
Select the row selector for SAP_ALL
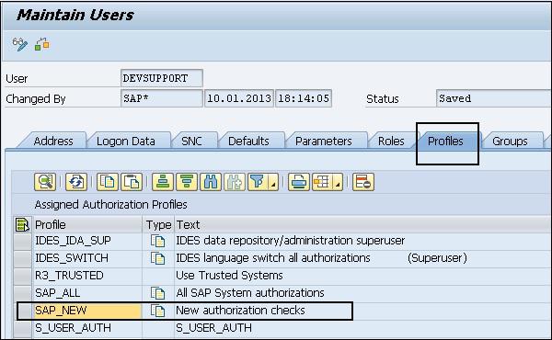[x=23, y=293]
